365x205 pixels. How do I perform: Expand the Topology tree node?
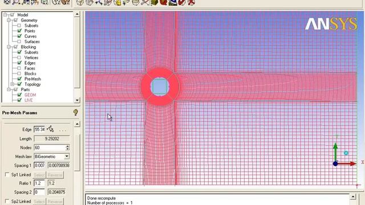pyautogui.click(x=13, y=84)
